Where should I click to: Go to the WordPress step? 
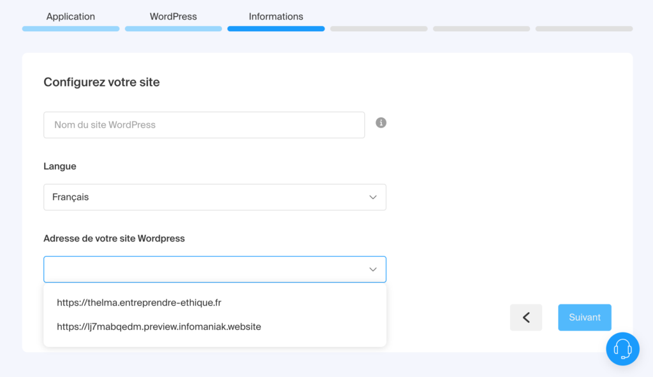coord(173,17)
